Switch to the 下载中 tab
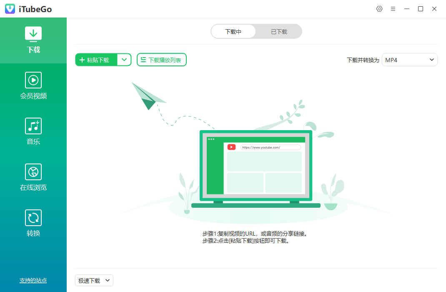The width and height of the screenshot is (446, 292). (233, 31)
